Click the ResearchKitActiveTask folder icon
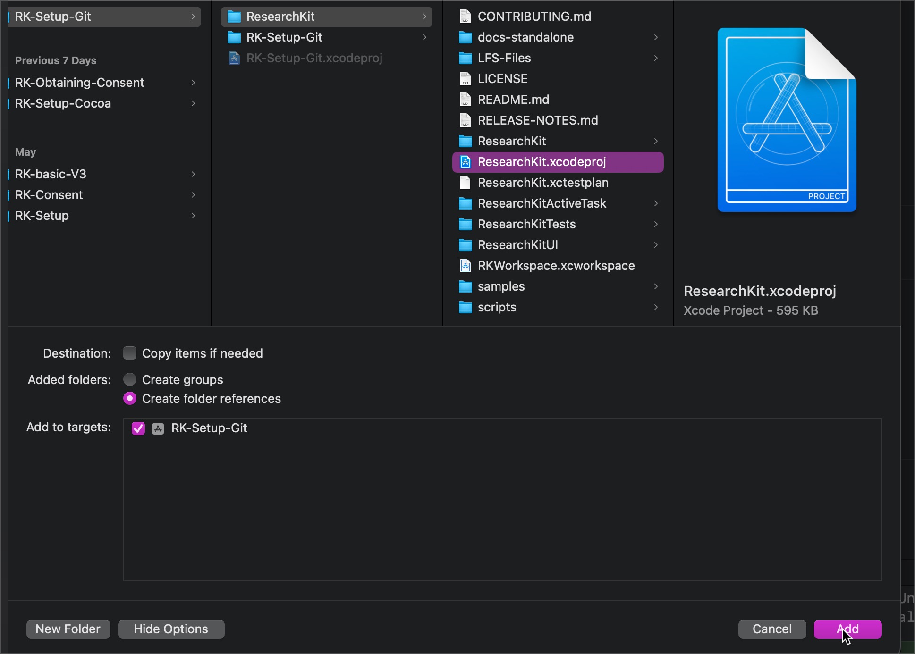 [x=466, y=204]
